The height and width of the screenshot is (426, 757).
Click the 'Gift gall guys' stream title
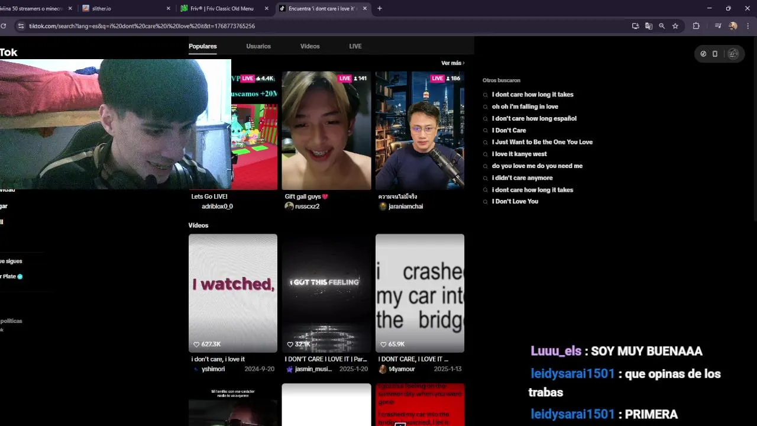306,196
